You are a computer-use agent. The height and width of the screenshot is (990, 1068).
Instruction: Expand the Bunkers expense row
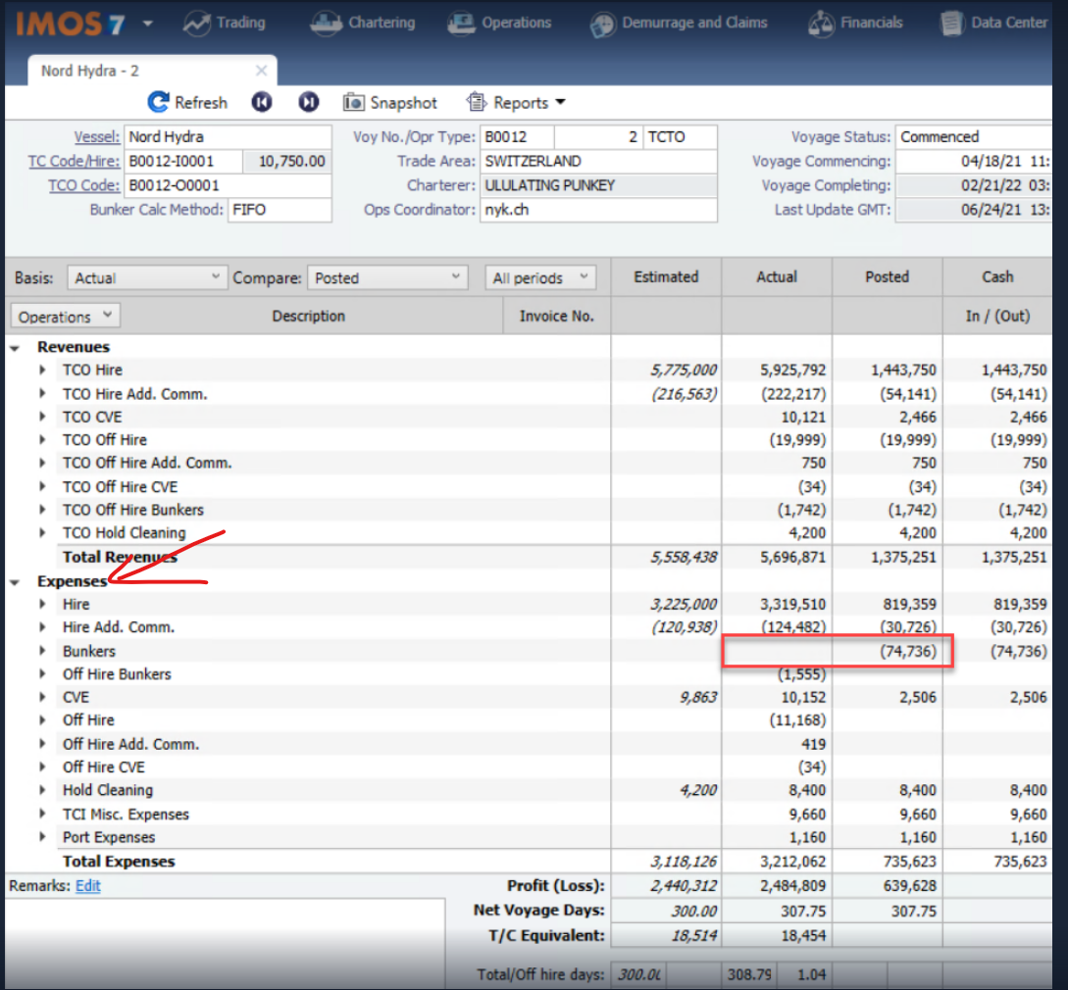pos(42,651)
